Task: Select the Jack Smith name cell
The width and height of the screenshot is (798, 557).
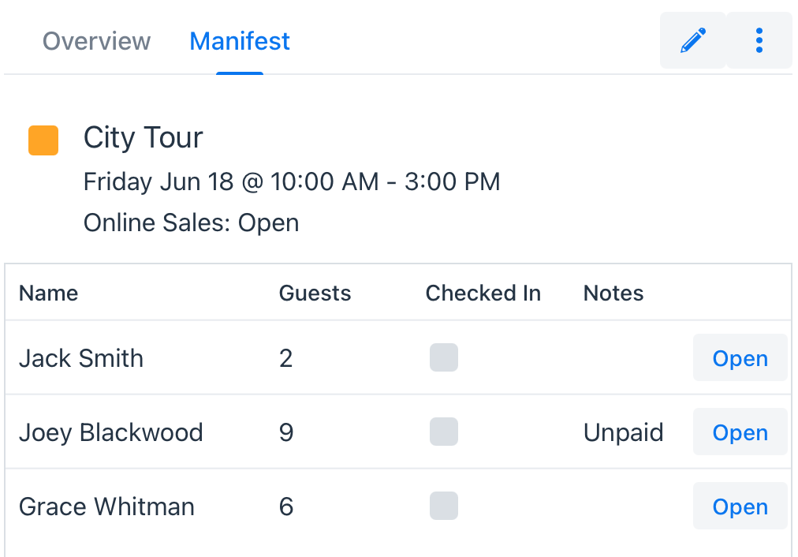Action: 81,358
